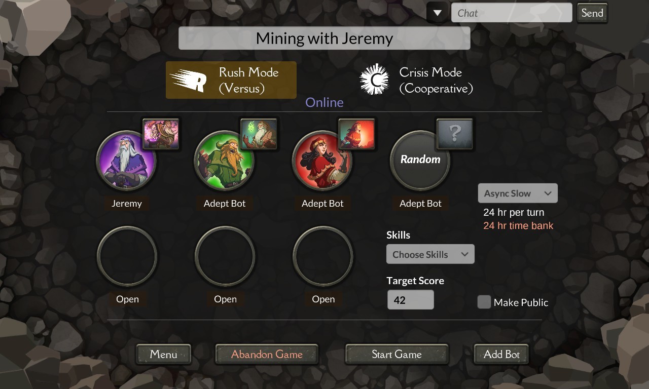This screenshot has height=389, width=649.
Task: Switch to Rush Mode (Versus)
Action: 231,80
